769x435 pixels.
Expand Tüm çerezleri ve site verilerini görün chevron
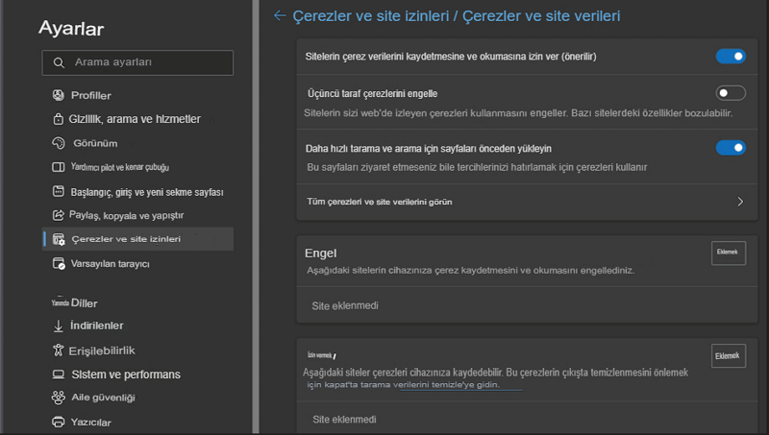point(740,202)
